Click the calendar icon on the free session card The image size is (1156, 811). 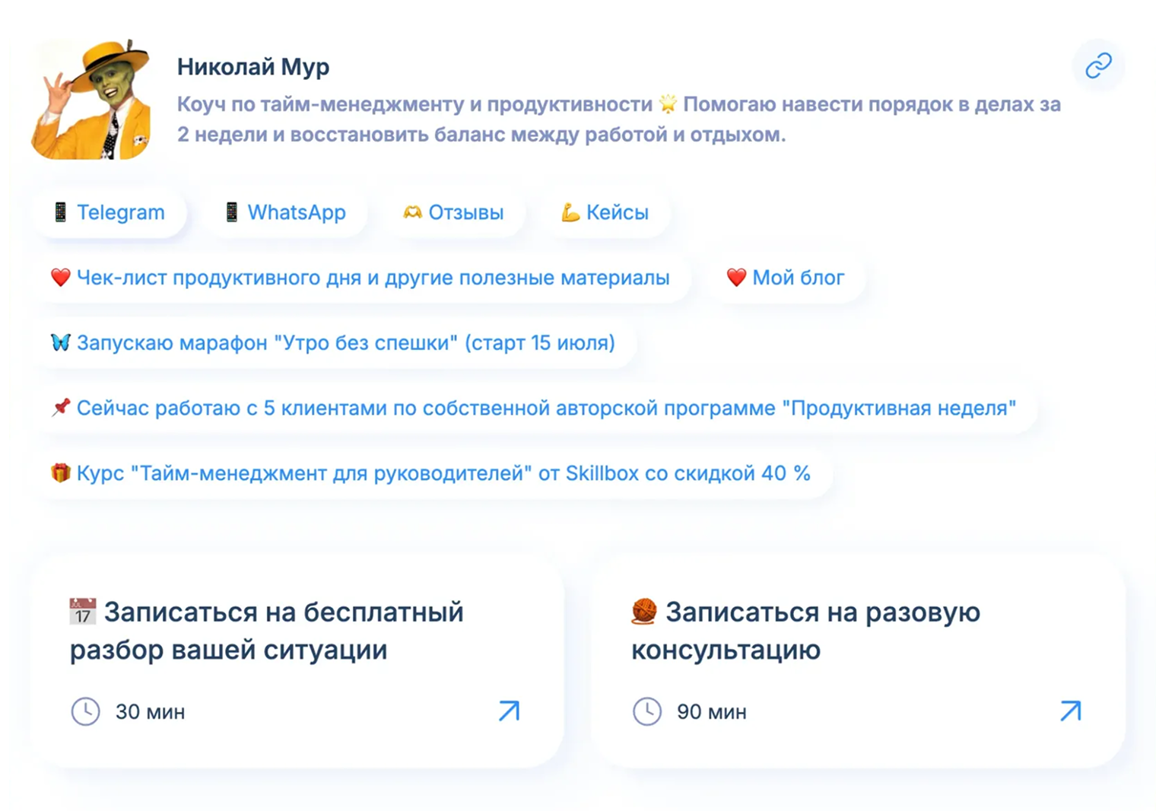[82, 612]
